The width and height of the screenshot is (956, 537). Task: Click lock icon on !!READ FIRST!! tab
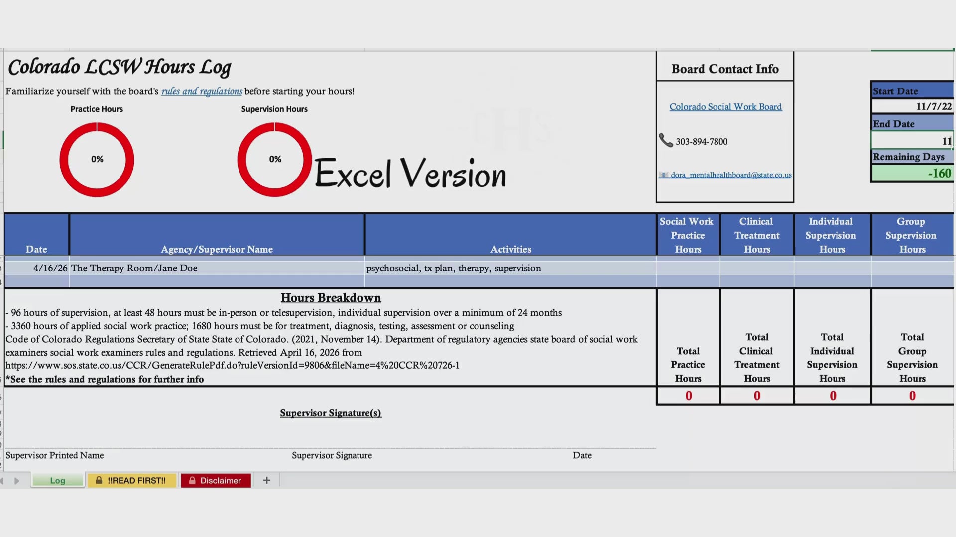[99, 480]
